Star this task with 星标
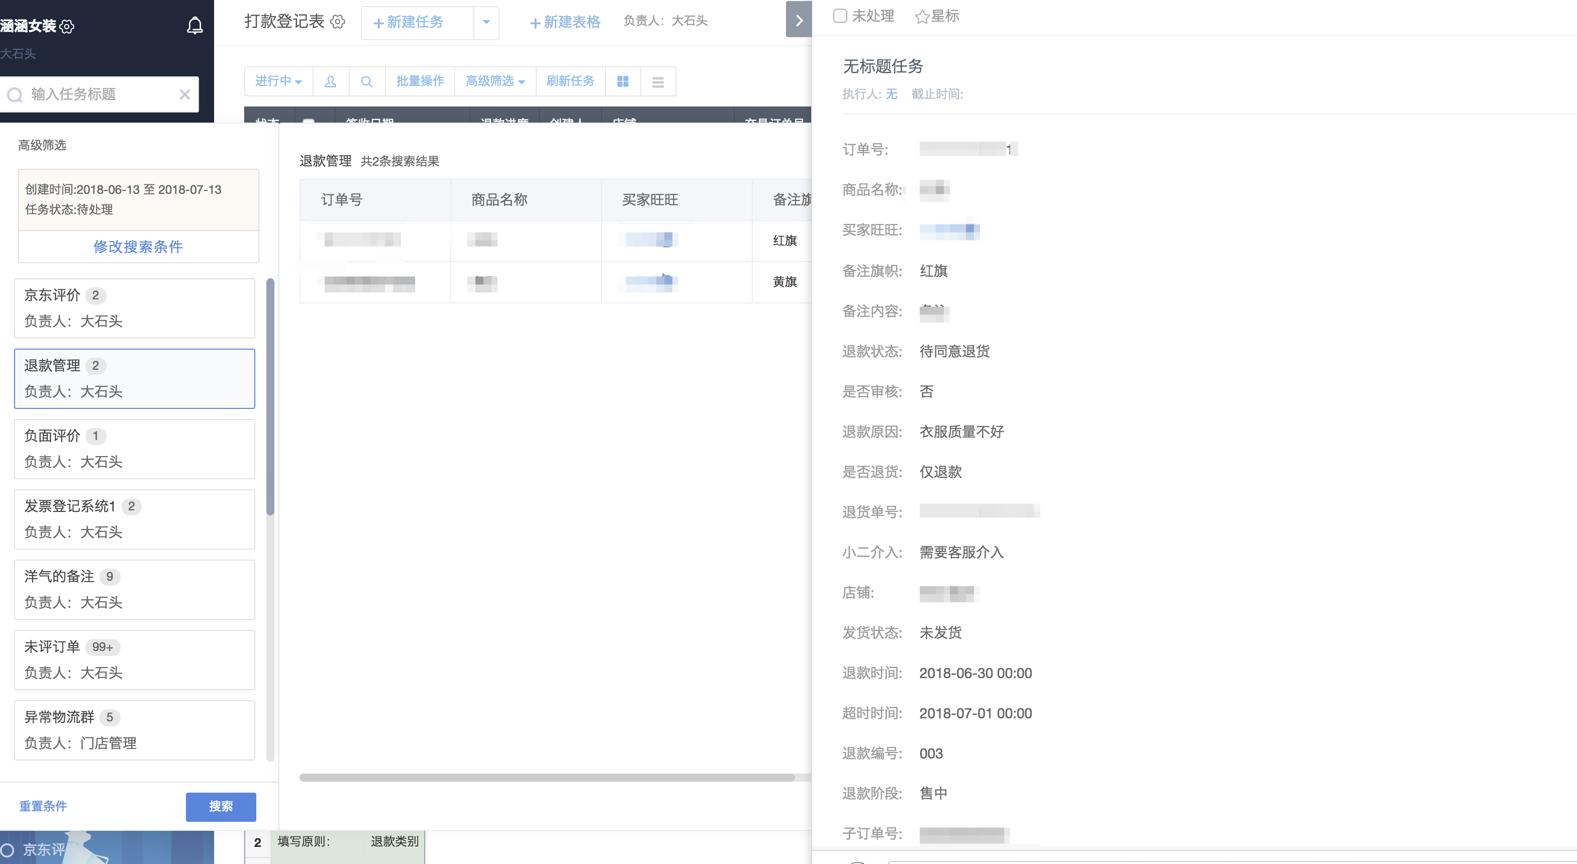1577x864 pixels. pos(937,17)
